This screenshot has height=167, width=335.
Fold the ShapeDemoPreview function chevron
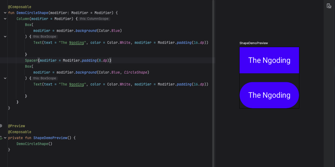pyautogui.click(x=5, y=138)
